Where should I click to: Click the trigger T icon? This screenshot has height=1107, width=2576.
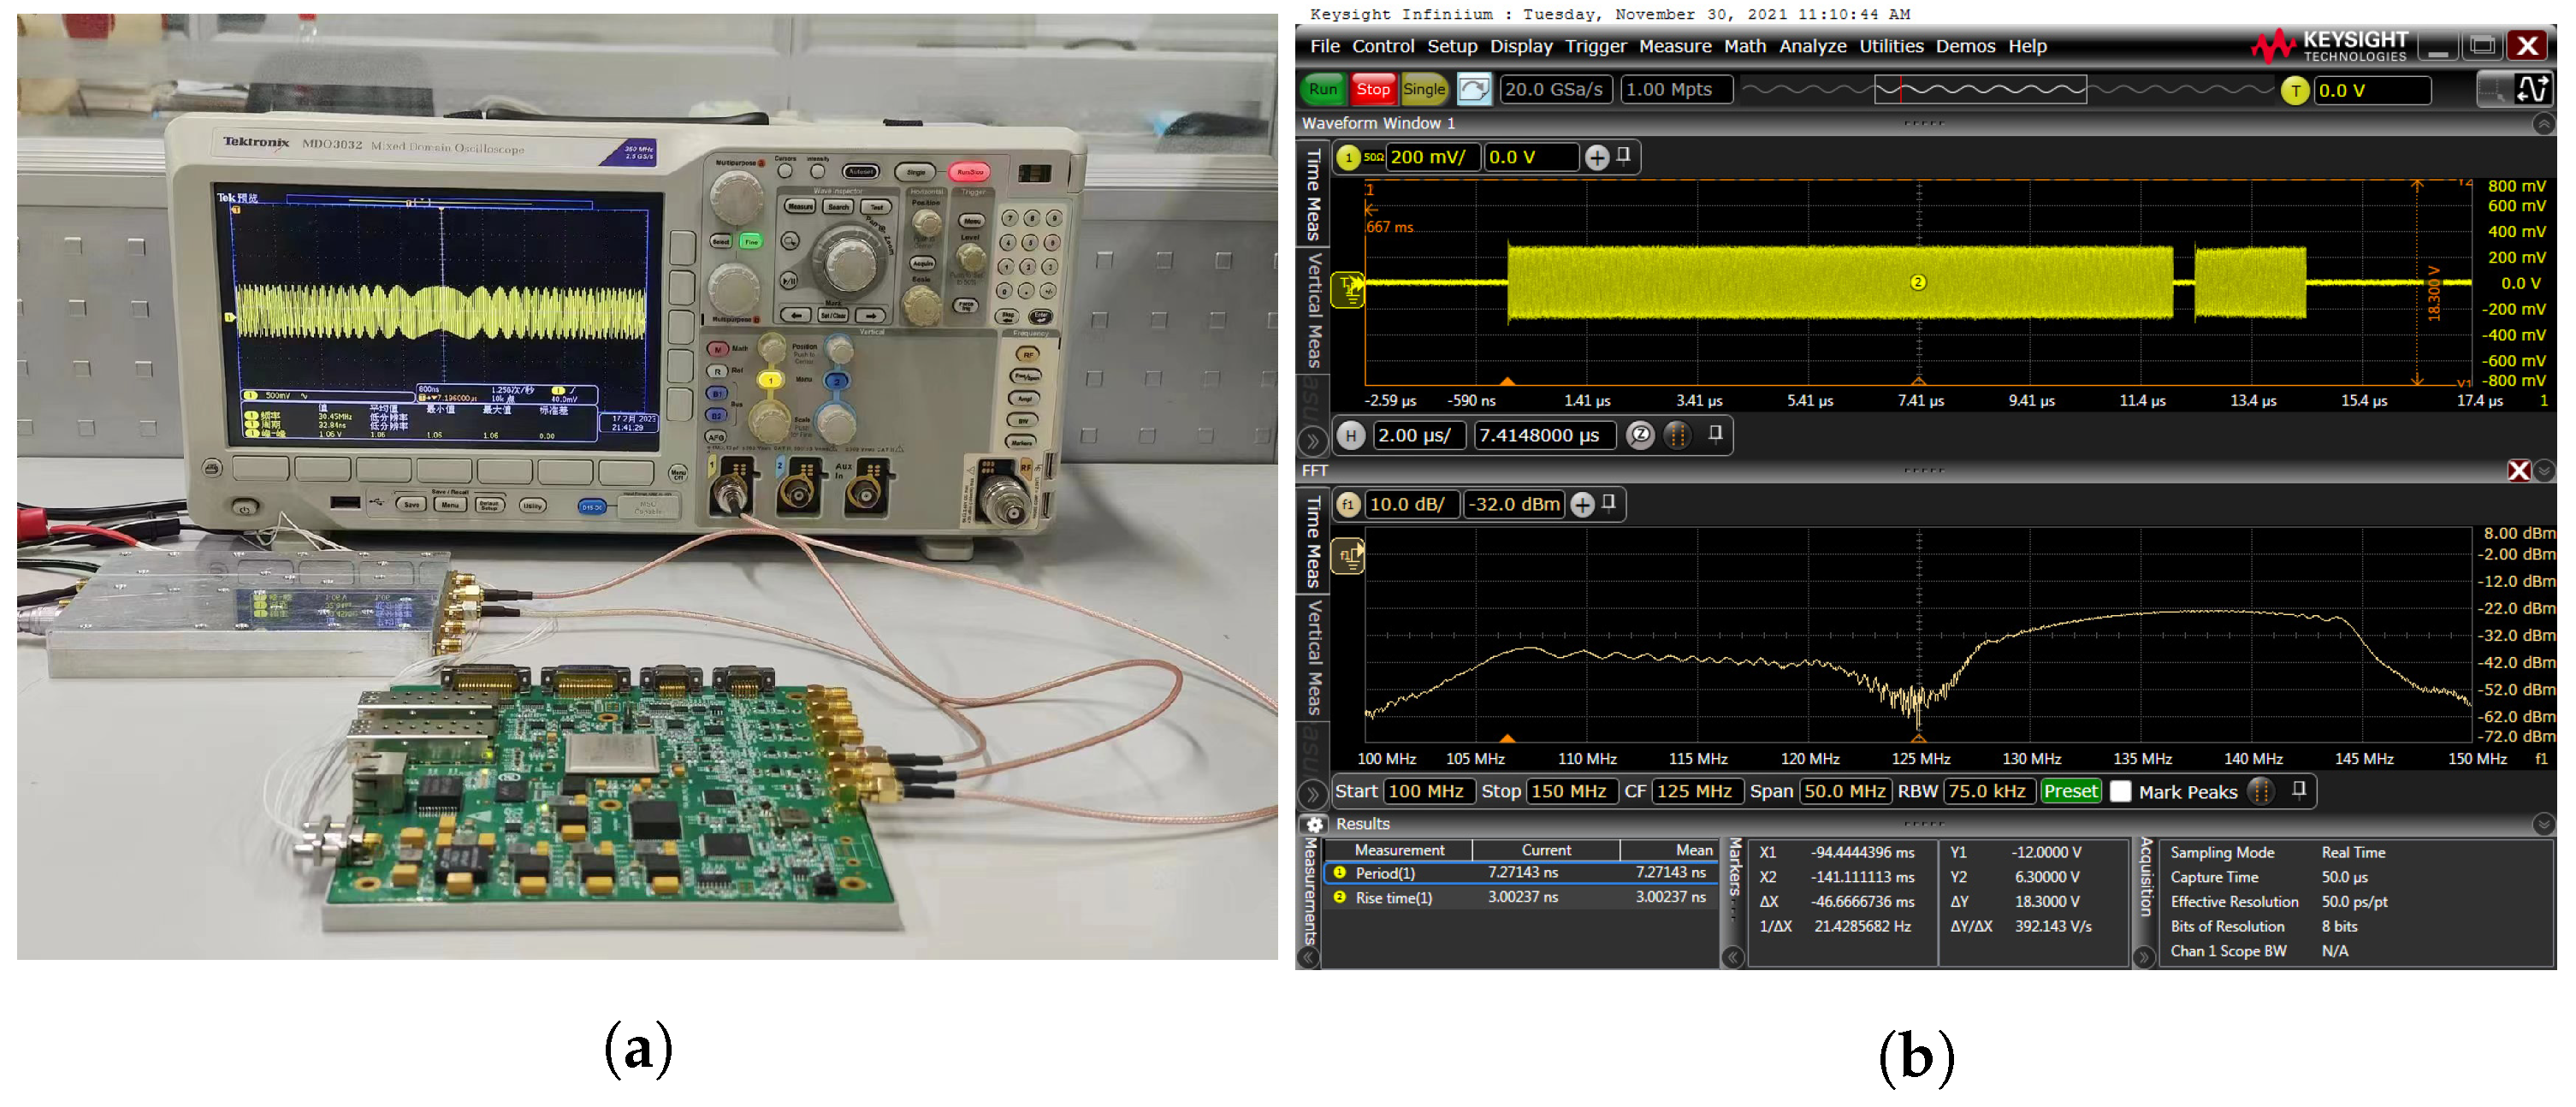(x=2295, y=91)
